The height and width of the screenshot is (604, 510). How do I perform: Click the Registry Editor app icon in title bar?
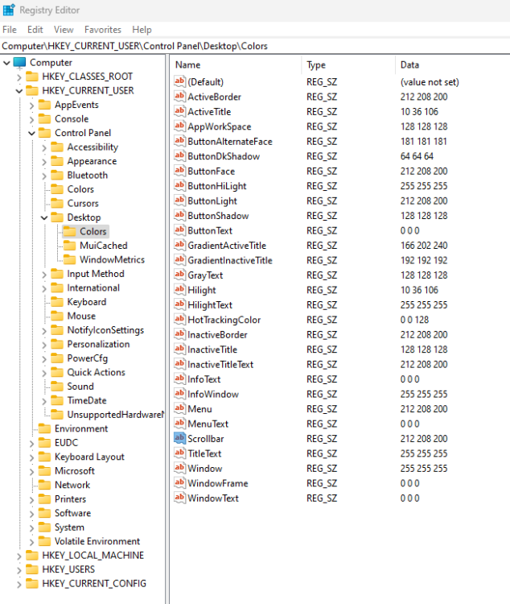click(8, 10)
